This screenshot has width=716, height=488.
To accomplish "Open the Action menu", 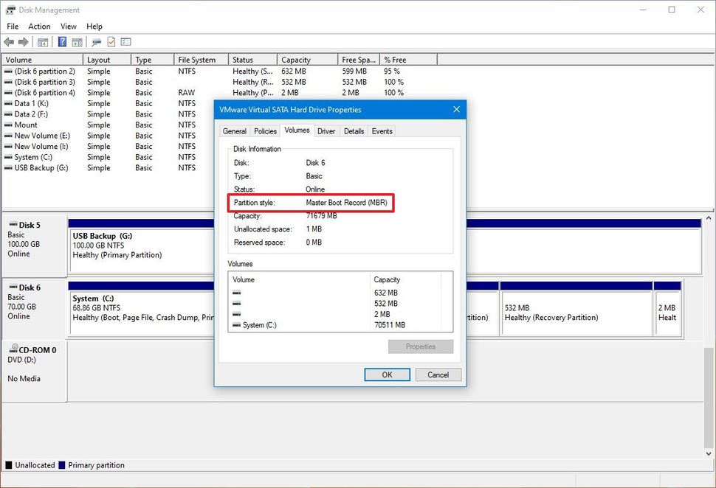I will coord(39,26).
